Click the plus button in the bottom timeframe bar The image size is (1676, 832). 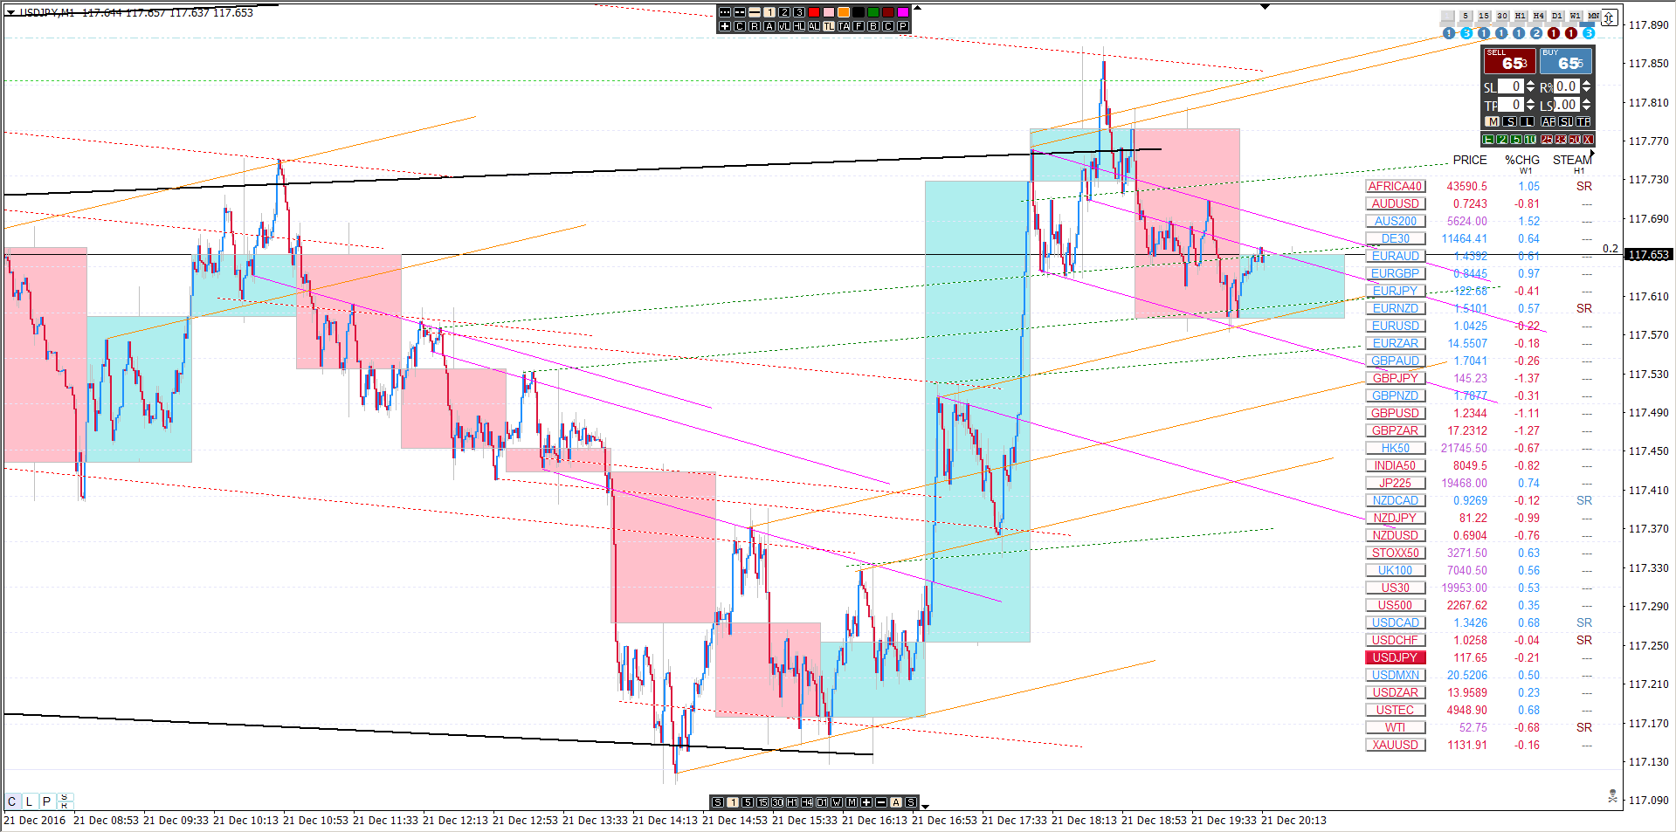[x=866, y=802]
